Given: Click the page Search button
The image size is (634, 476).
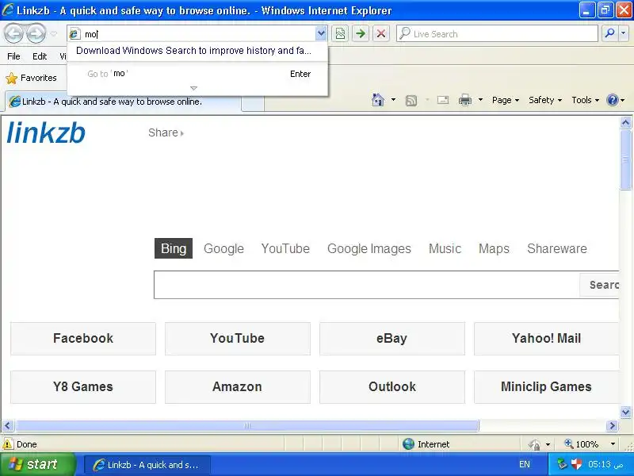Looking at the screenshot, I should 599,285.
